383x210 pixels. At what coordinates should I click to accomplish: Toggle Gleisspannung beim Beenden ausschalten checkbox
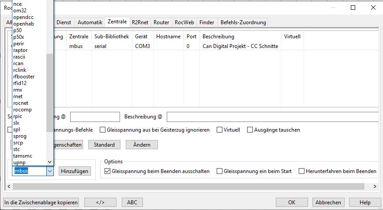[108, 171]
